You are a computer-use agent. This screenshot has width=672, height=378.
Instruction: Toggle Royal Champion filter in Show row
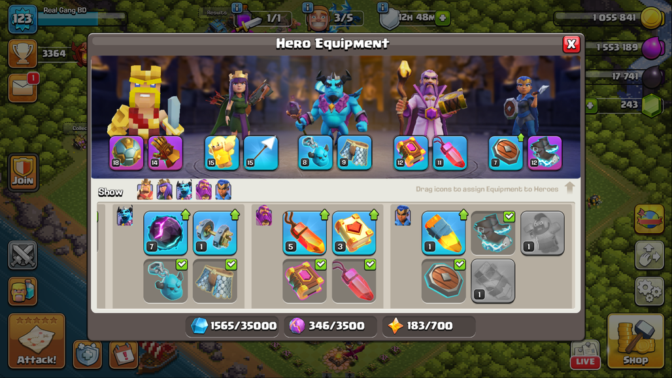point(224,190)
